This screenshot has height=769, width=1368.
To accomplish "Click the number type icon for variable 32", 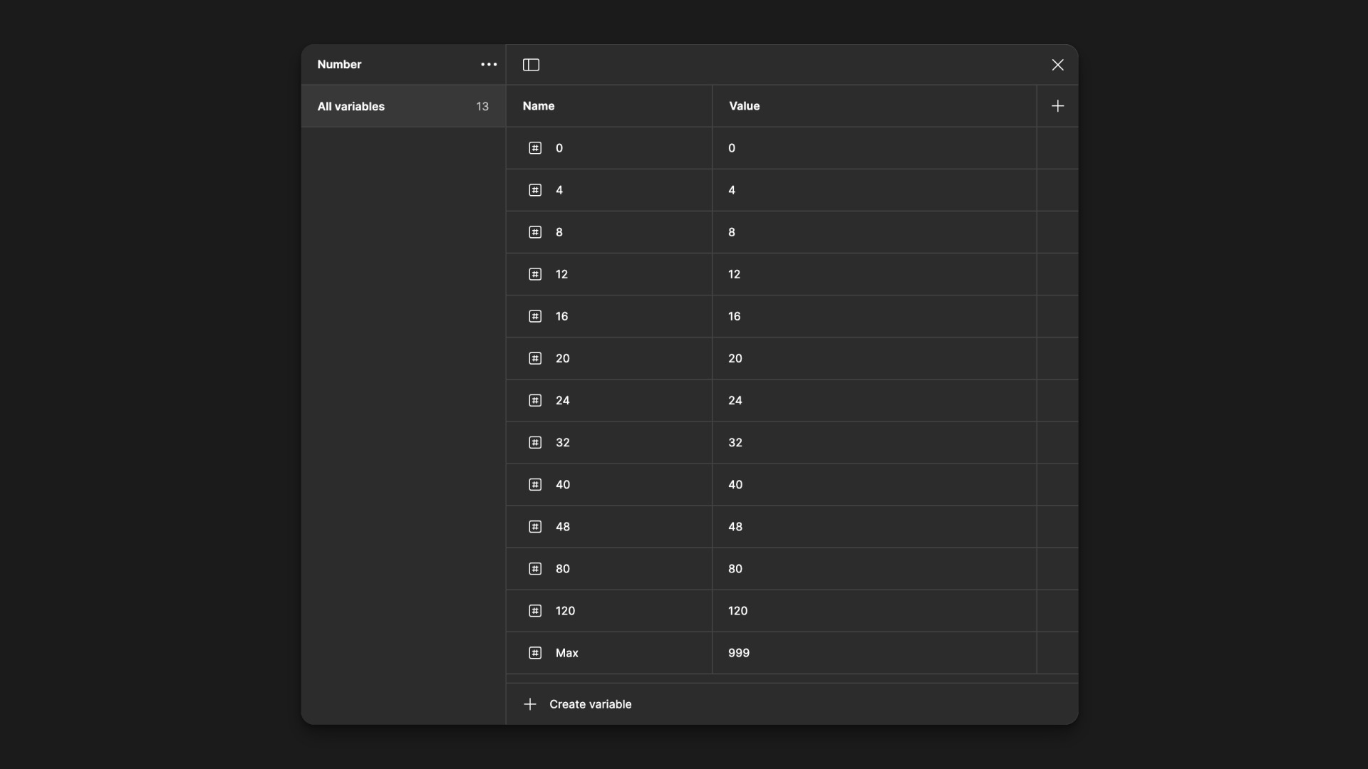I will pos(535,442).
